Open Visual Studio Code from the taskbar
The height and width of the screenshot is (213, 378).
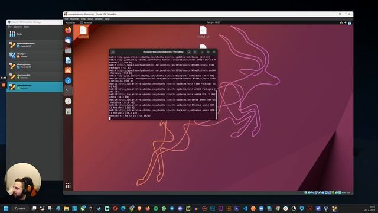pos(245,208)
